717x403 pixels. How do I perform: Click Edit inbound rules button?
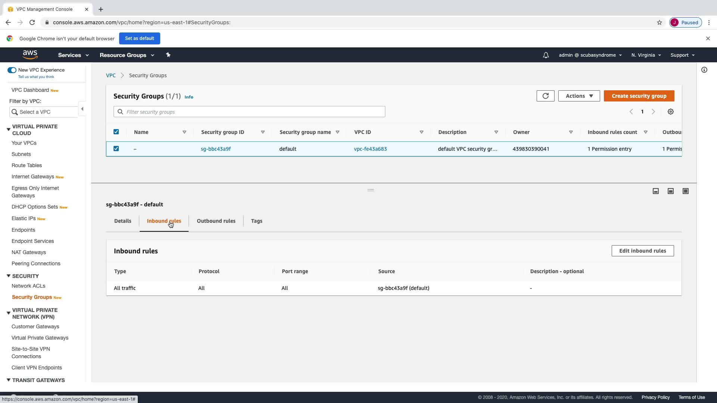point(642,251)
